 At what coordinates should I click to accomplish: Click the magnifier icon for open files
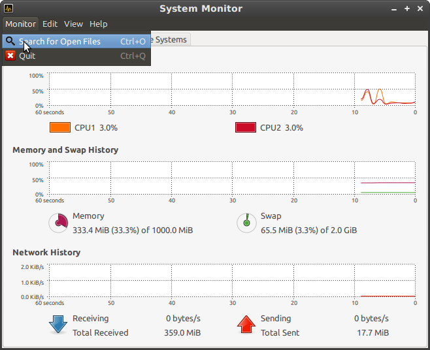pyautogui.click(x=10, y=41)
